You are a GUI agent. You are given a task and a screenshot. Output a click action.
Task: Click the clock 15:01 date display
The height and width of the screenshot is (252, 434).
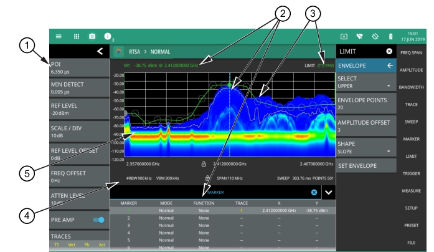(x=413, y=36)
